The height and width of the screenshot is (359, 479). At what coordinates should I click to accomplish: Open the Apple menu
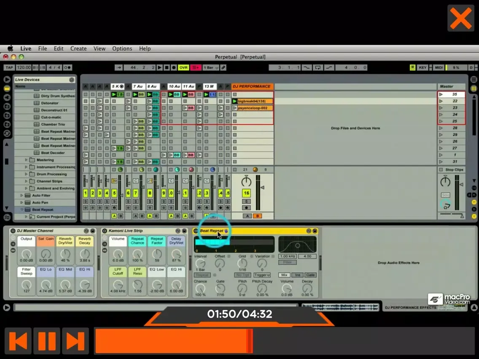click(11, 48)
